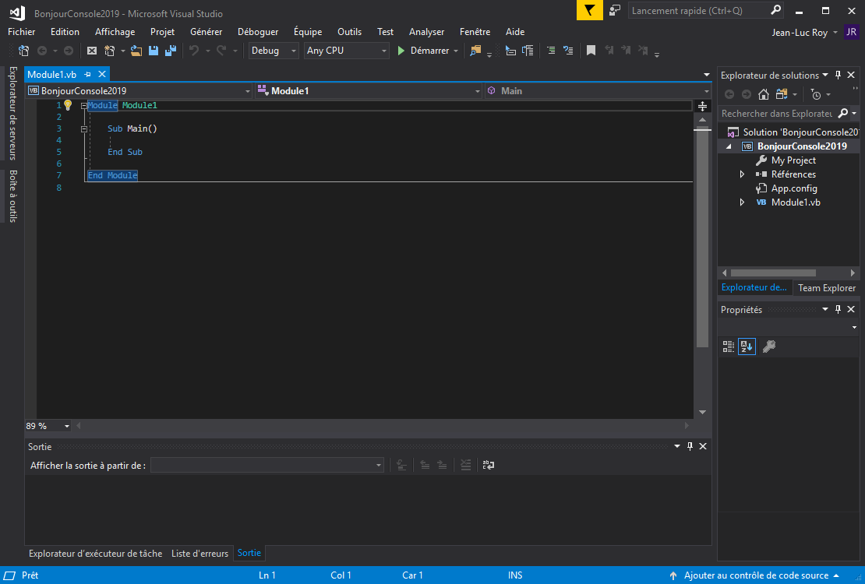Viewport: 865px width, 584px height.
Task: Toggle word wrap icon in Sortie panel
Action: 488,466
